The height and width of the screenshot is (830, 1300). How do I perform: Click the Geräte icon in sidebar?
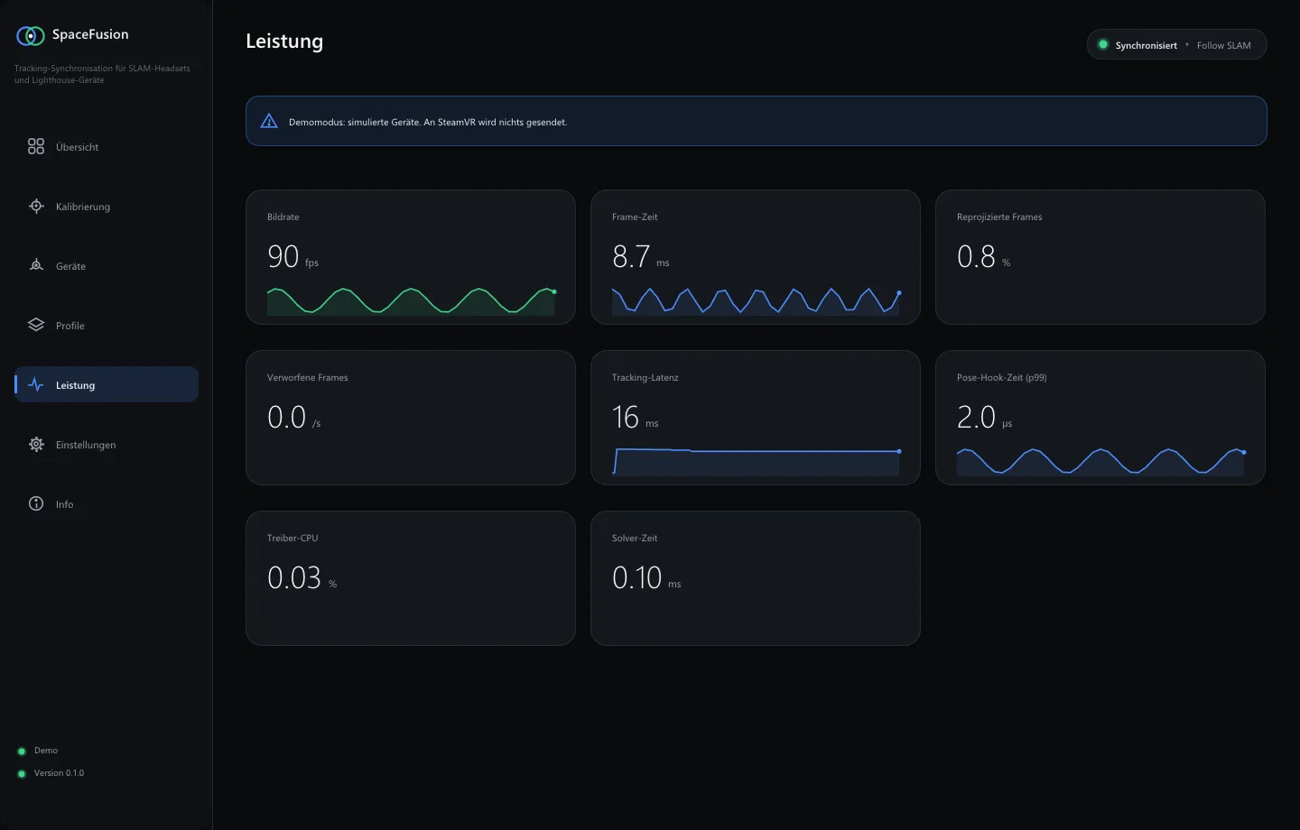click(36, 265)
